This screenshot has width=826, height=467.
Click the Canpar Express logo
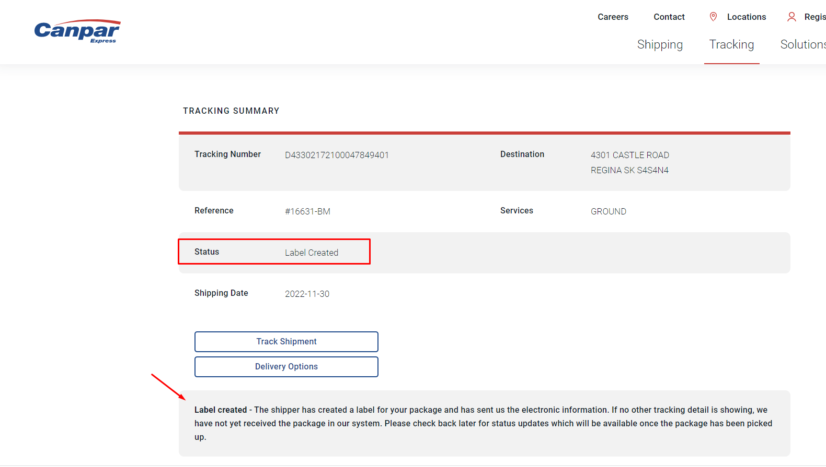click(77, 31)
